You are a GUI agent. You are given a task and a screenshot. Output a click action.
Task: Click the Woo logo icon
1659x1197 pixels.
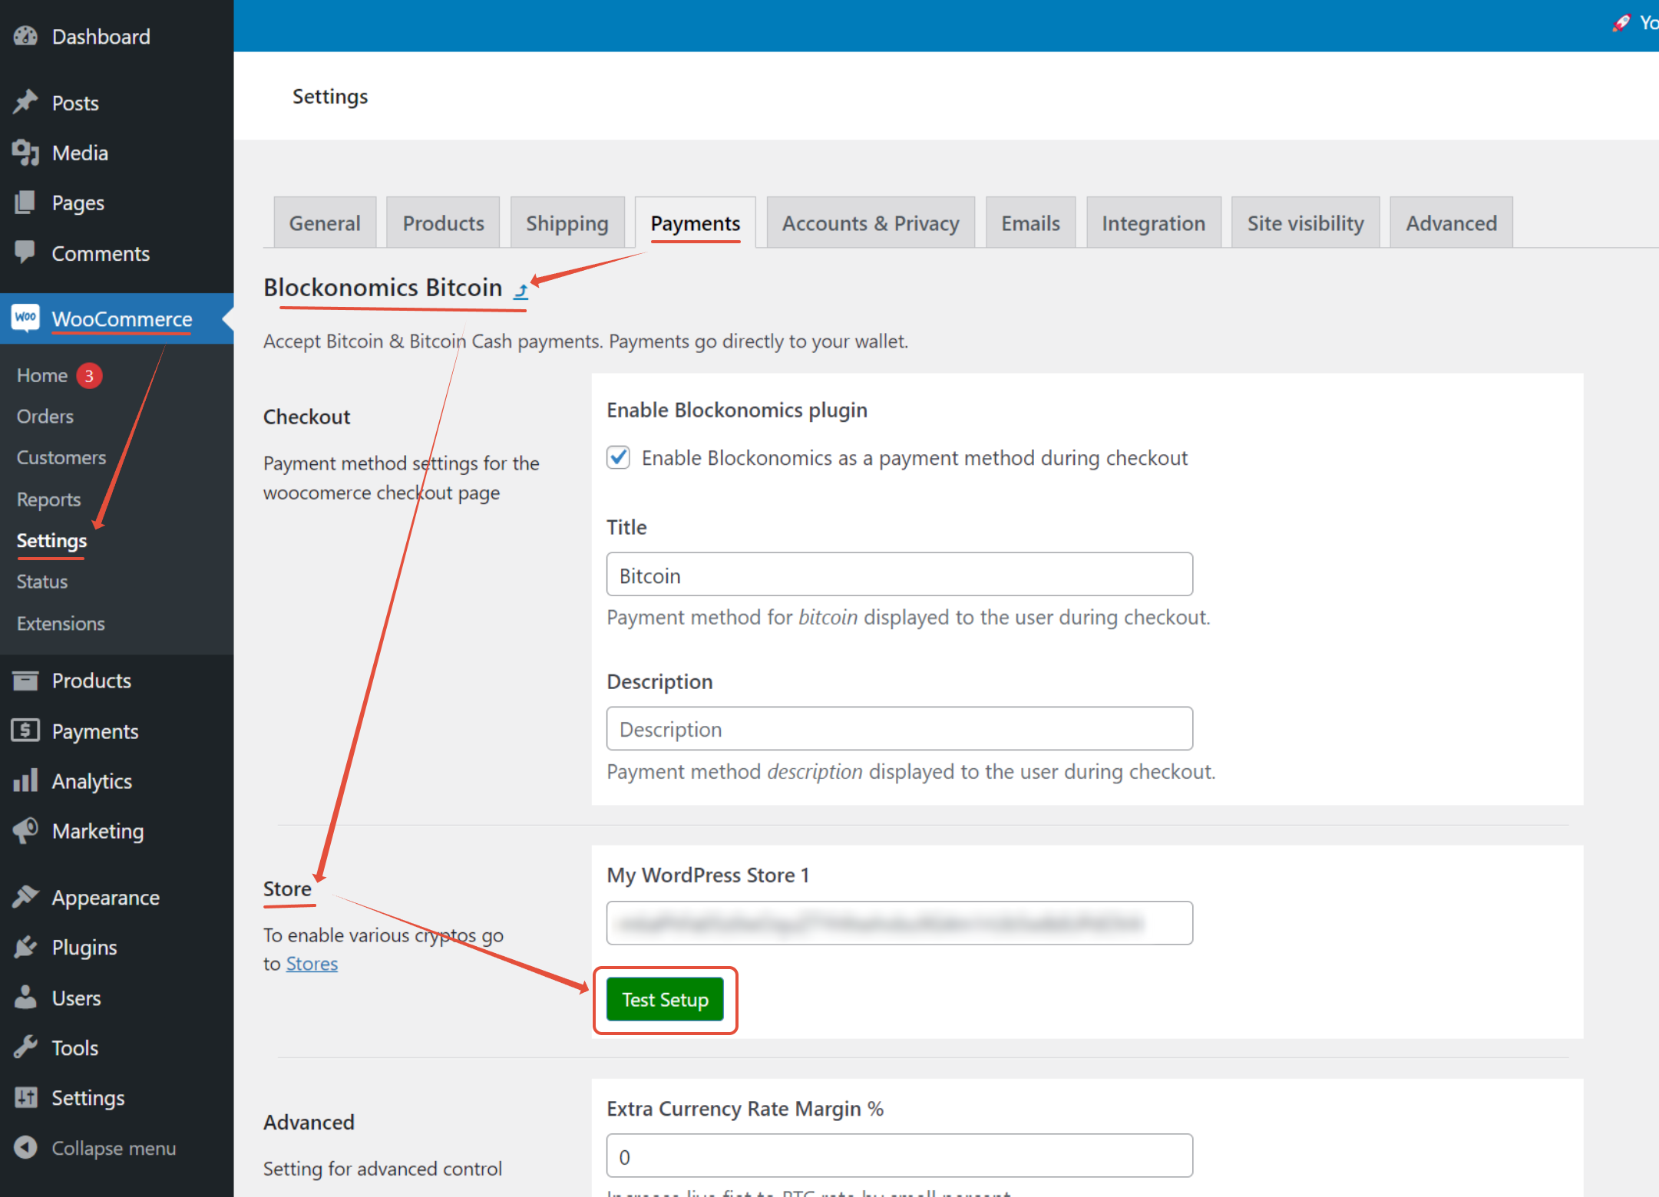tap(25, 318)
